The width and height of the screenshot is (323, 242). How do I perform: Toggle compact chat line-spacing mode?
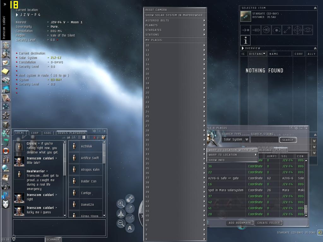click(79, 137)
